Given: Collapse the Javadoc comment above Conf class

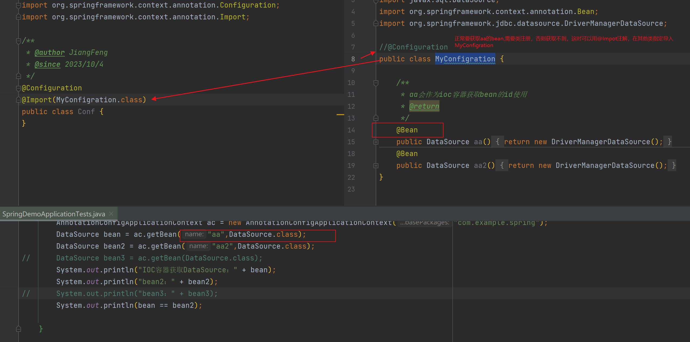Looking at the screenshot, I should [x=18, y=41].
